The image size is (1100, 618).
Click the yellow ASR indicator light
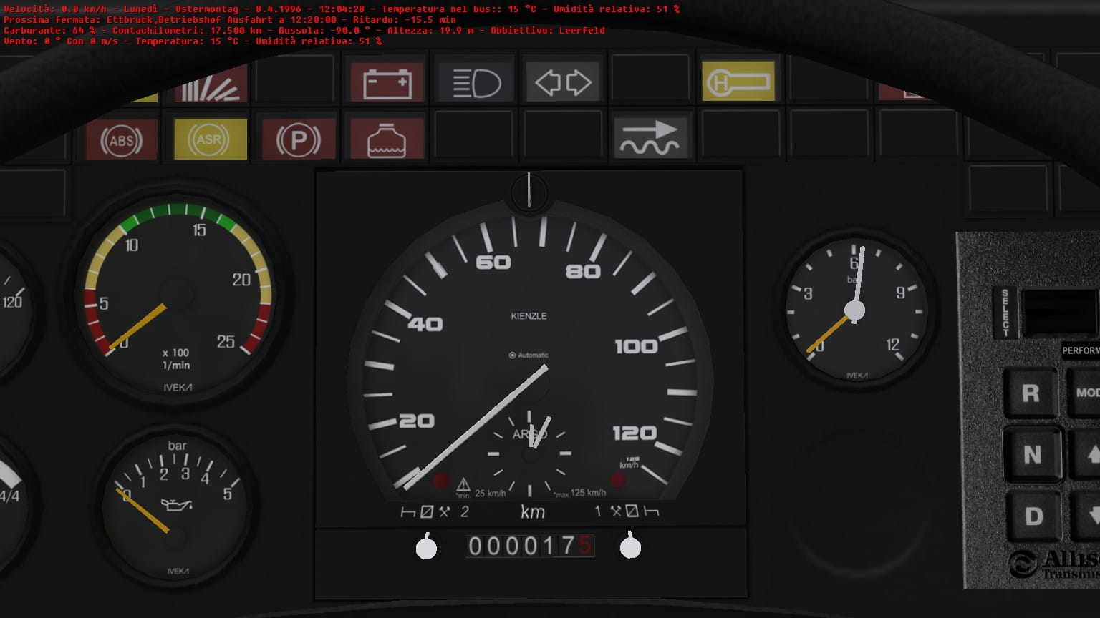(x=210, y=139)
